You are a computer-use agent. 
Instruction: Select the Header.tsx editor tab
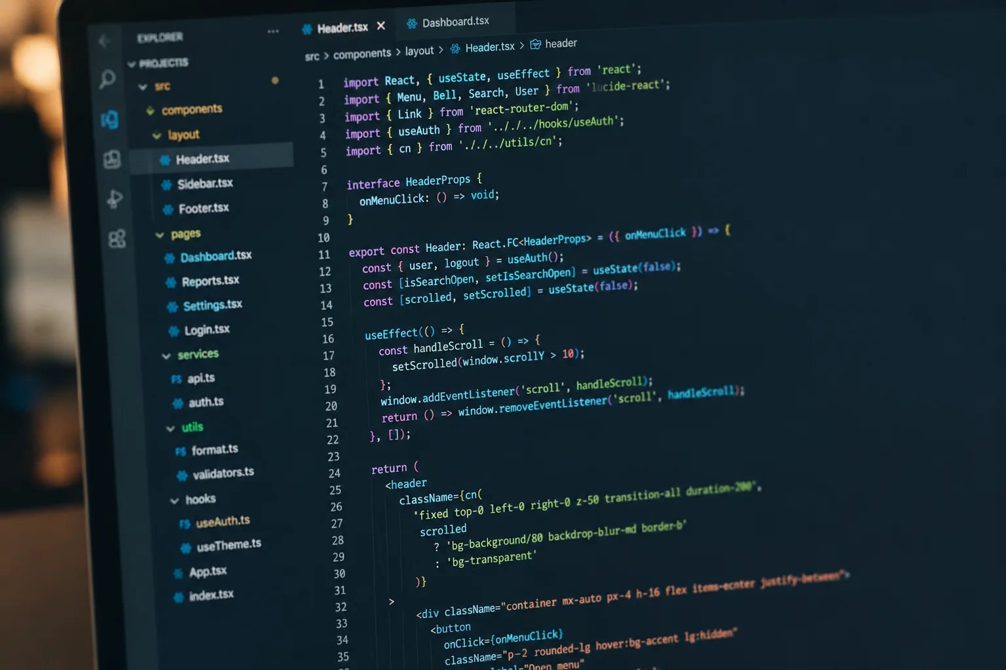tap(343, 28)
